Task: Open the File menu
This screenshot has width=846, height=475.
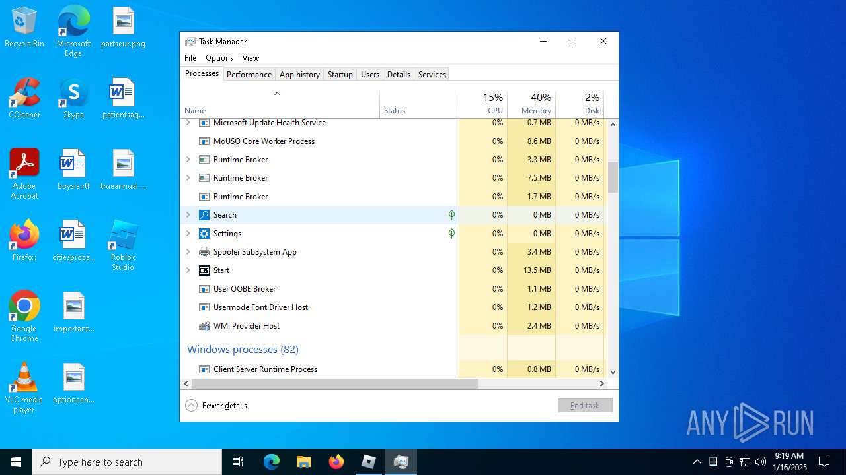Action: (190, 58)
